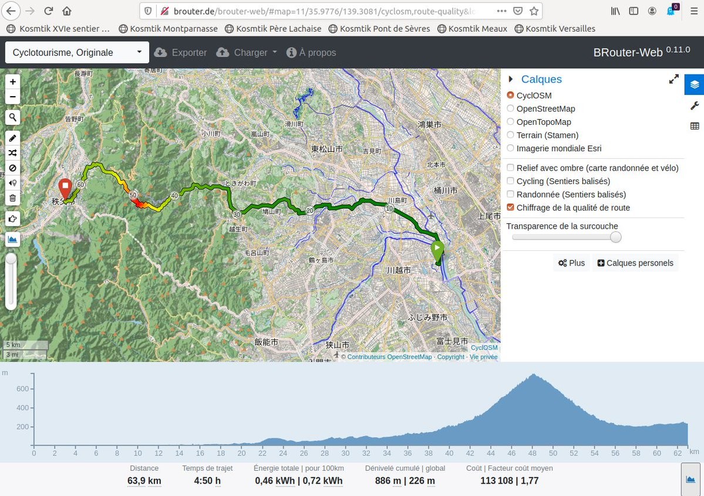The height and width of the screenshot is (496, 704).
Task: Click the trash icon to clear route
Action: point(12,198)
